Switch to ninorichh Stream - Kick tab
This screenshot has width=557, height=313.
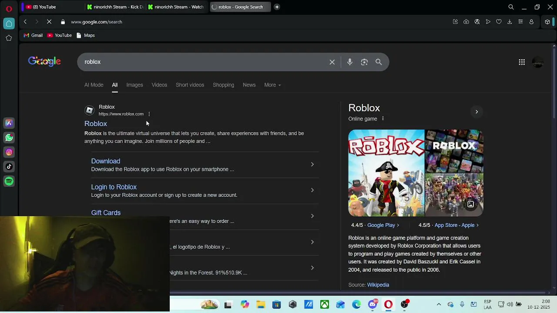pos(115,7)
